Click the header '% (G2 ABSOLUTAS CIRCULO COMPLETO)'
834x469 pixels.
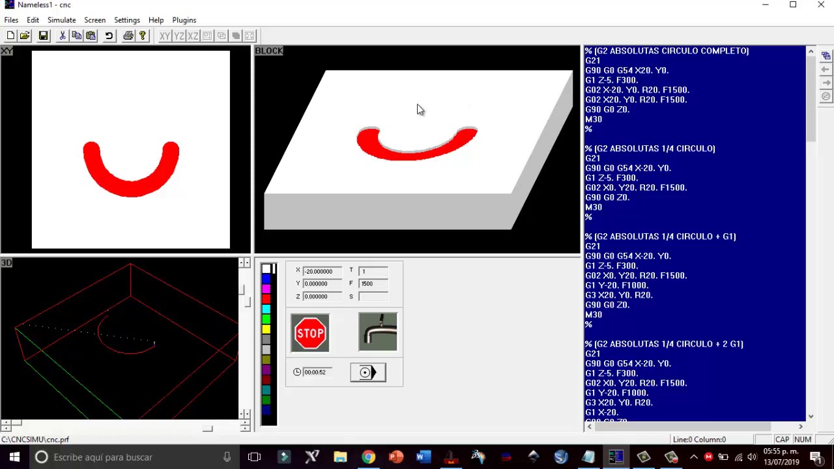(x=667, y=51)
